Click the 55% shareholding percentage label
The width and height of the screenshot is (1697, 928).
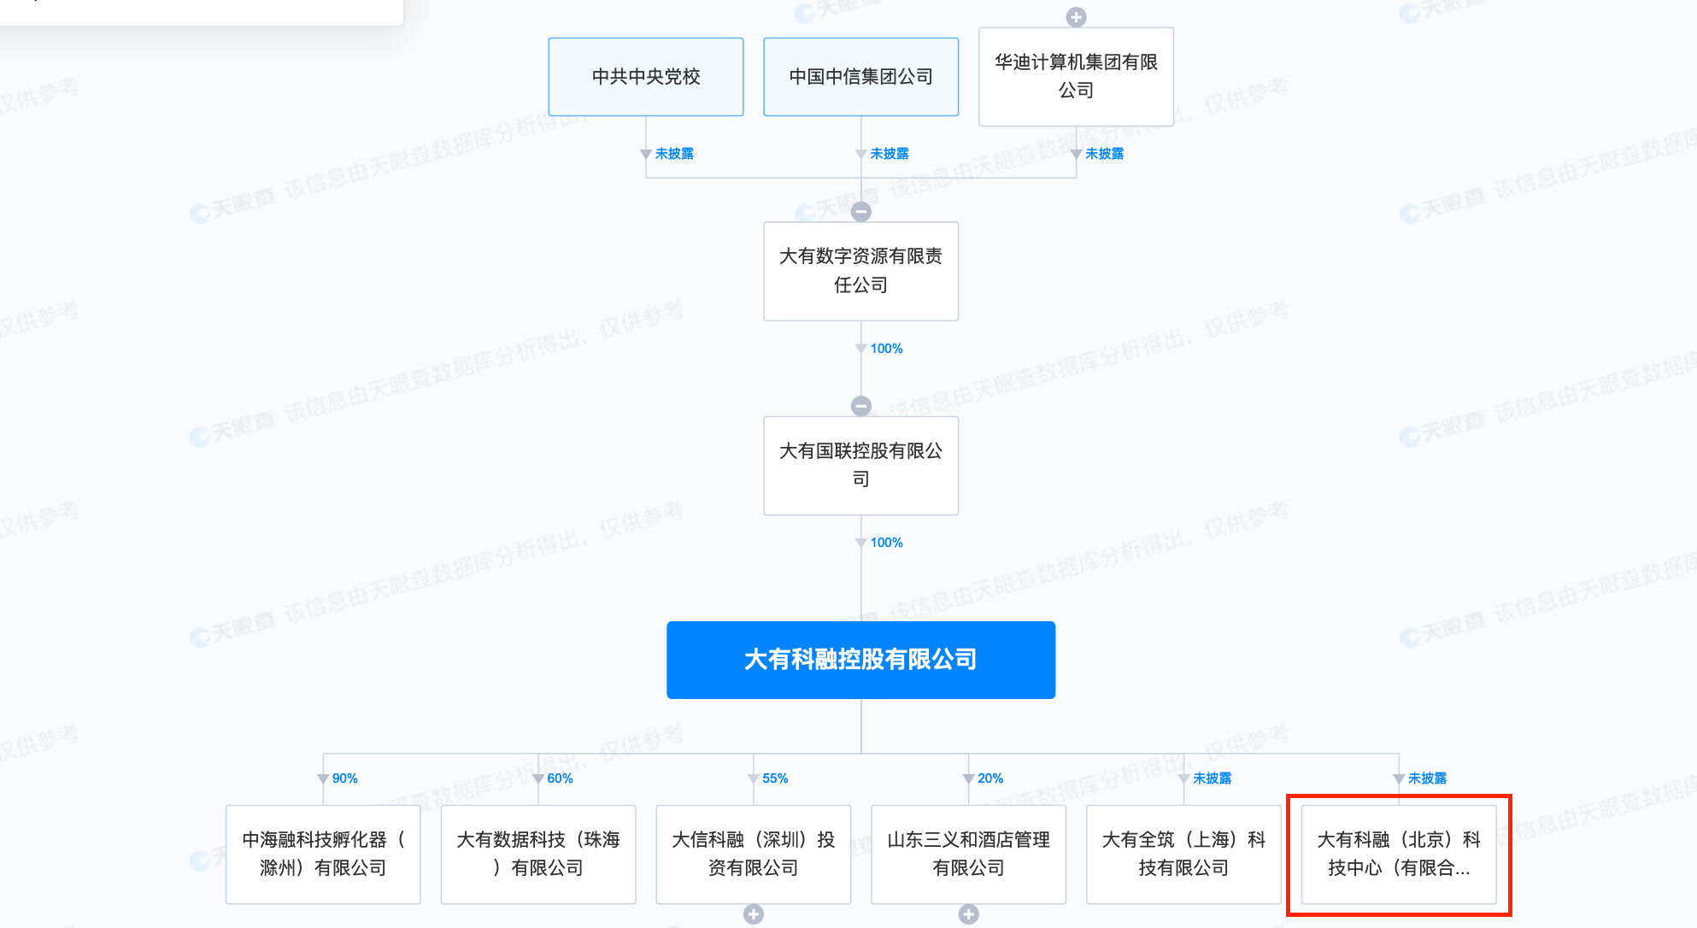click(x=775, y=778)
